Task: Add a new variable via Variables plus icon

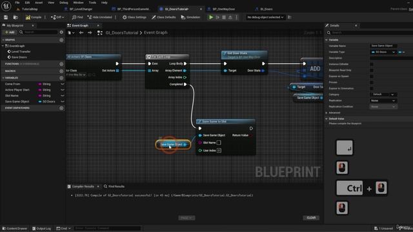Action: pos(61,78)
